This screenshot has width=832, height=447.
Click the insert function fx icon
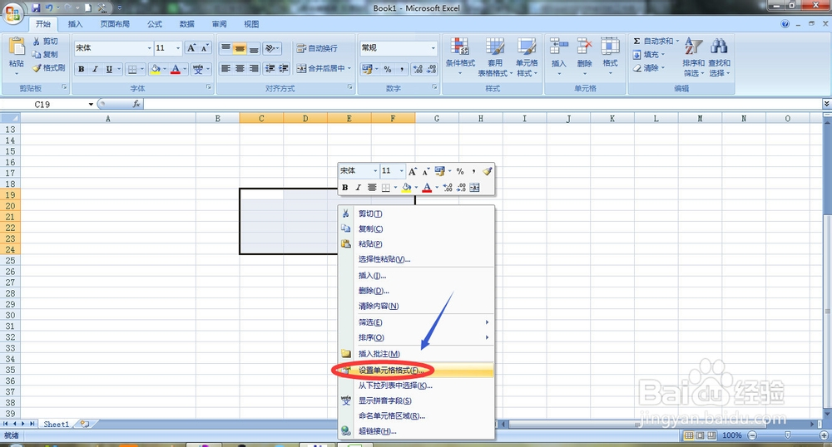point(136,104)
